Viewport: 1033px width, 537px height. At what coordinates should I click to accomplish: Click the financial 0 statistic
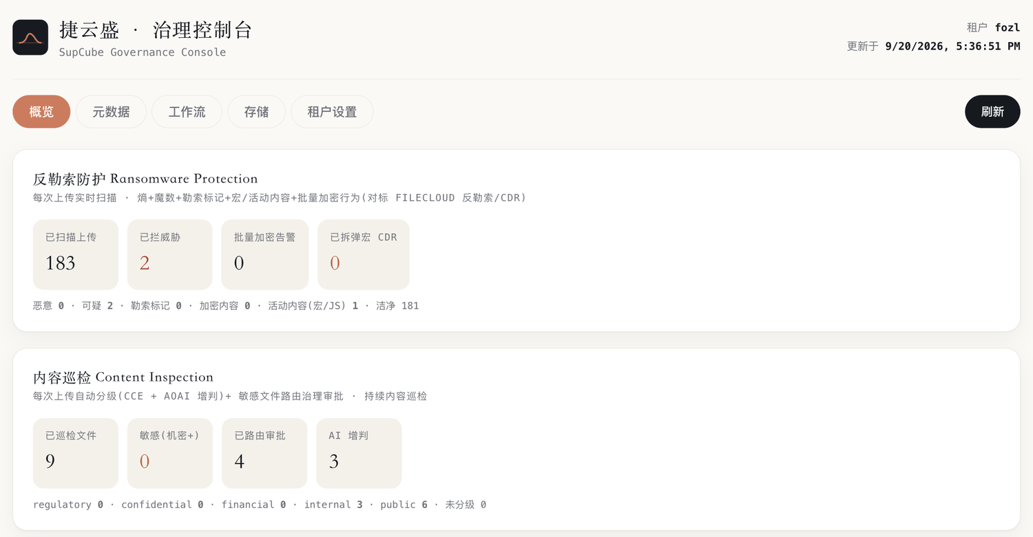(x=253, y=505)
